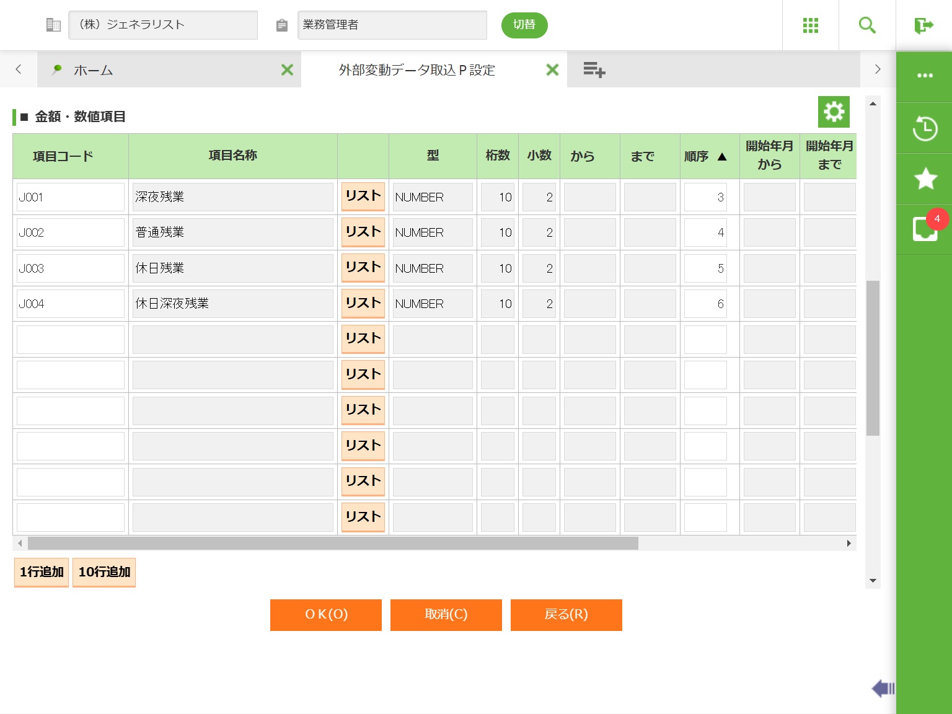
Task: Click the J004 item code input field
Action: coord(71,304)
